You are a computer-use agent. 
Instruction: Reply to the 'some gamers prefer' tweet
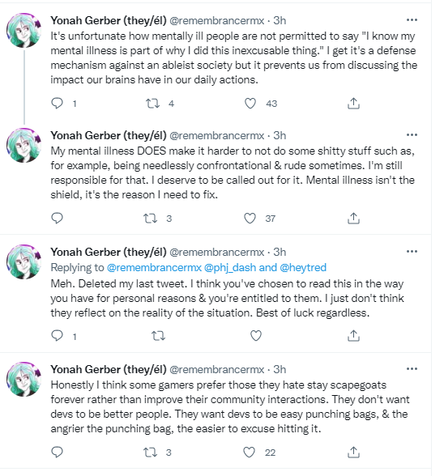(x=57, y=453)
